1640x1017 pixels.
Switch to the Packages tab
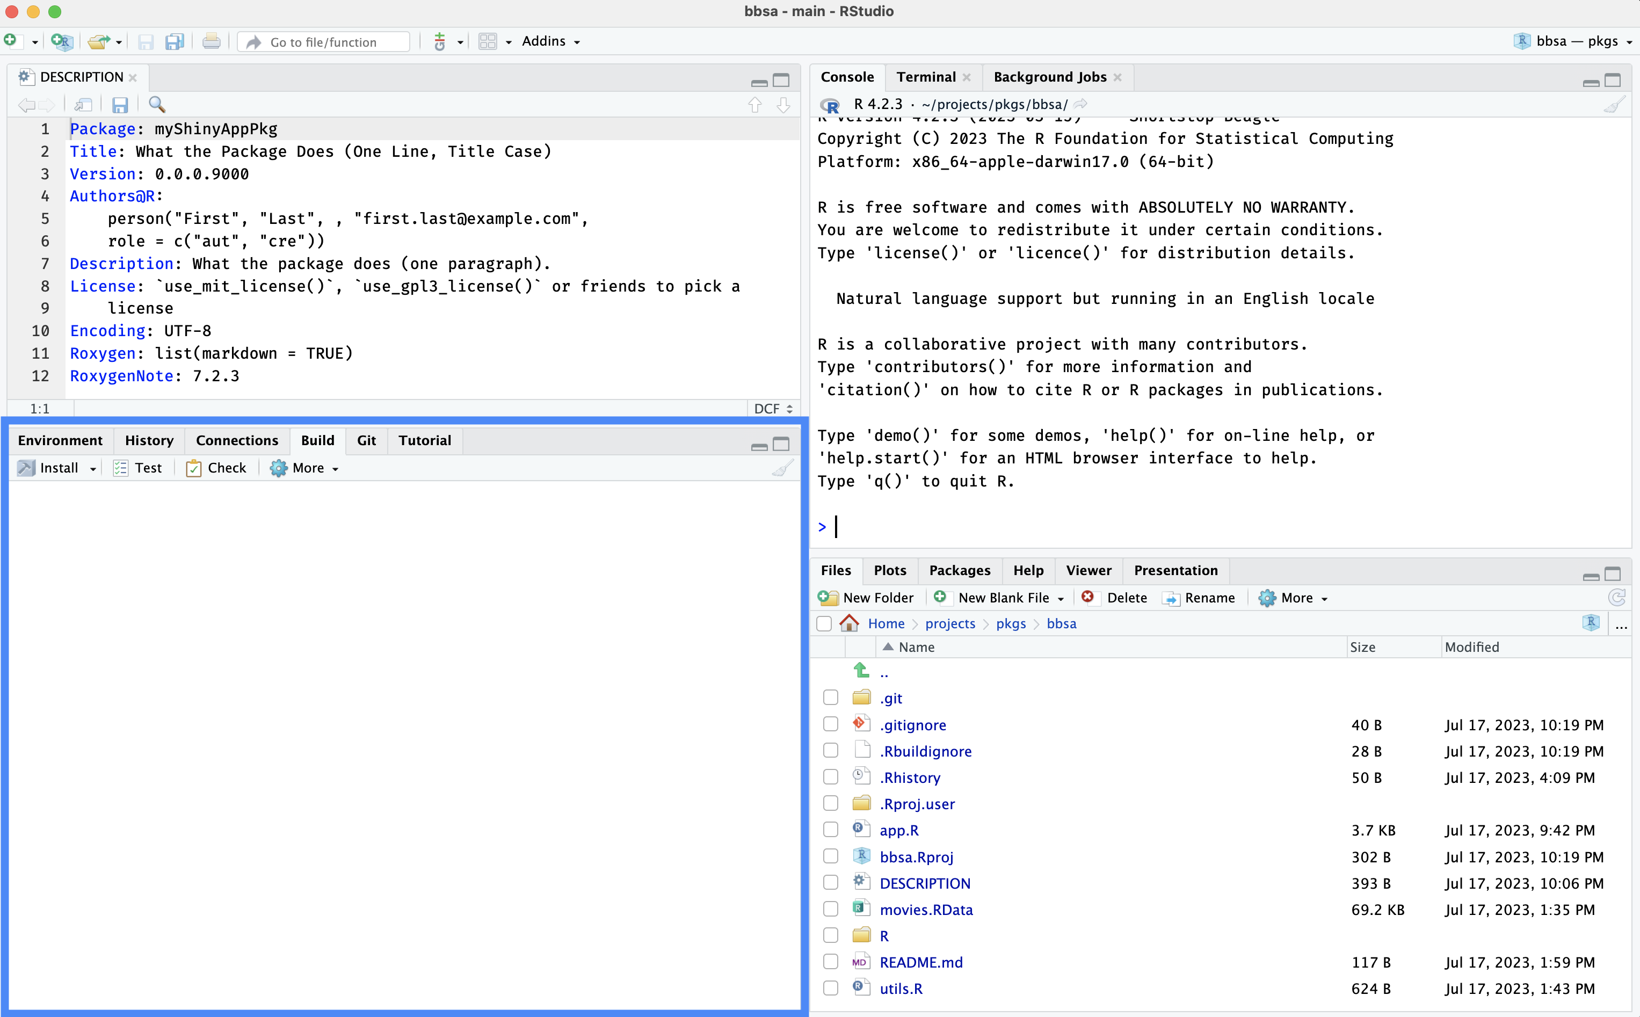tap(959, 570)
